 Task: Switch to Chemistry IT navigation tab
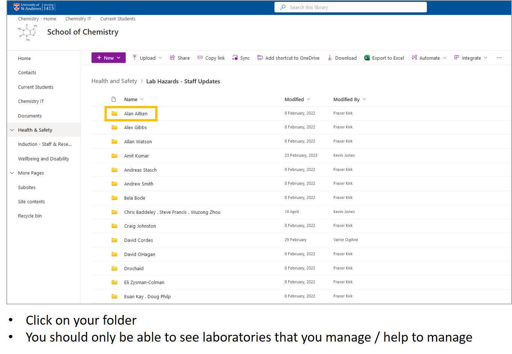point(78,18)
